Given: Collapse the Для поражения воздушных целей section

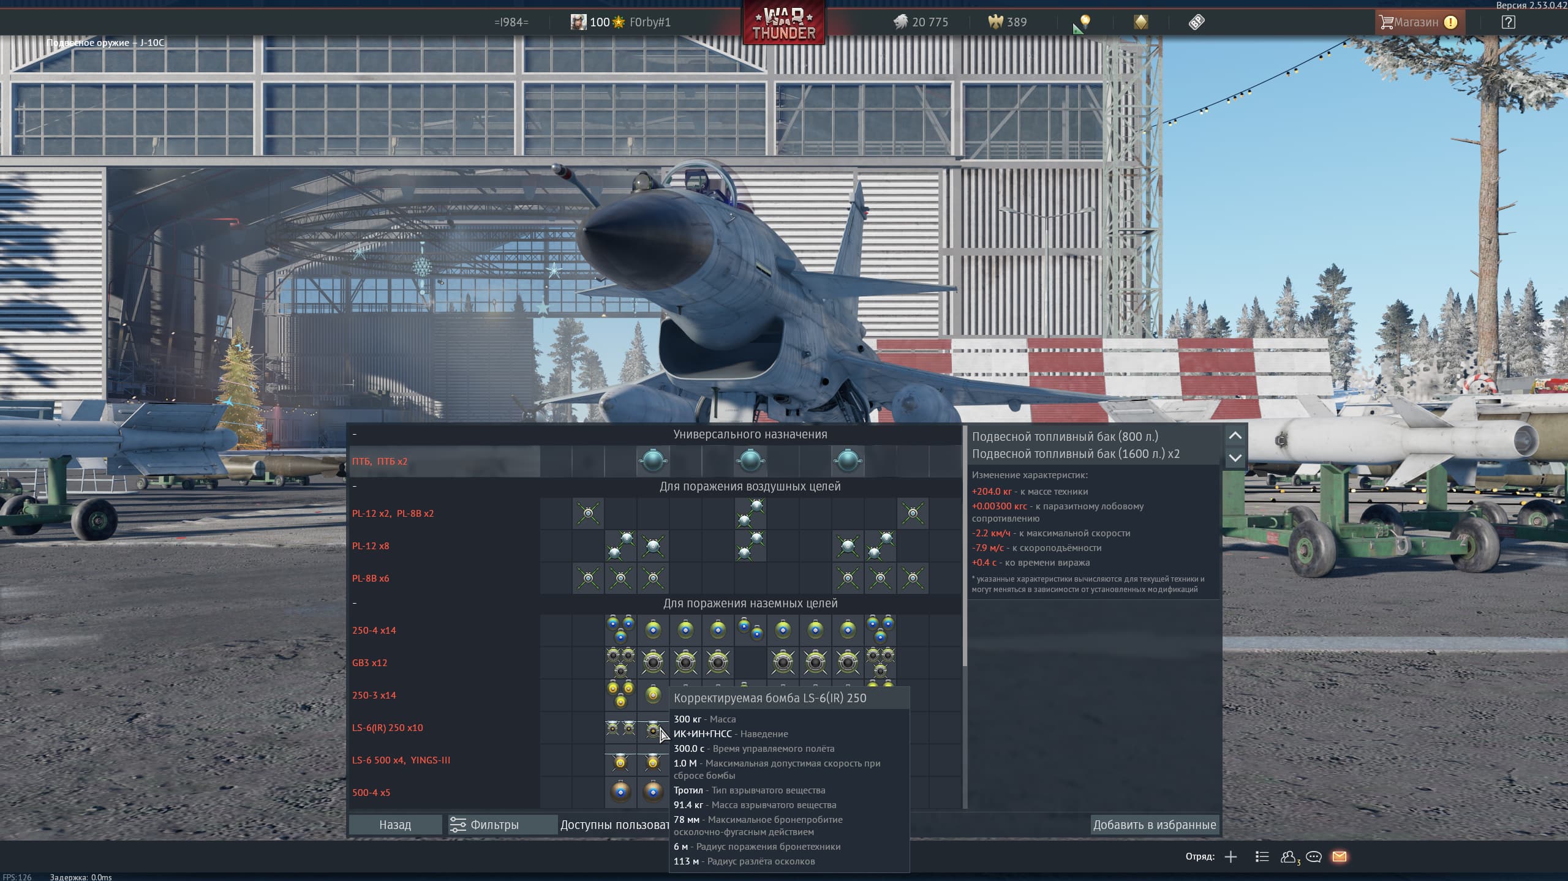Looking at the screenshot, I should coord(355,487).
